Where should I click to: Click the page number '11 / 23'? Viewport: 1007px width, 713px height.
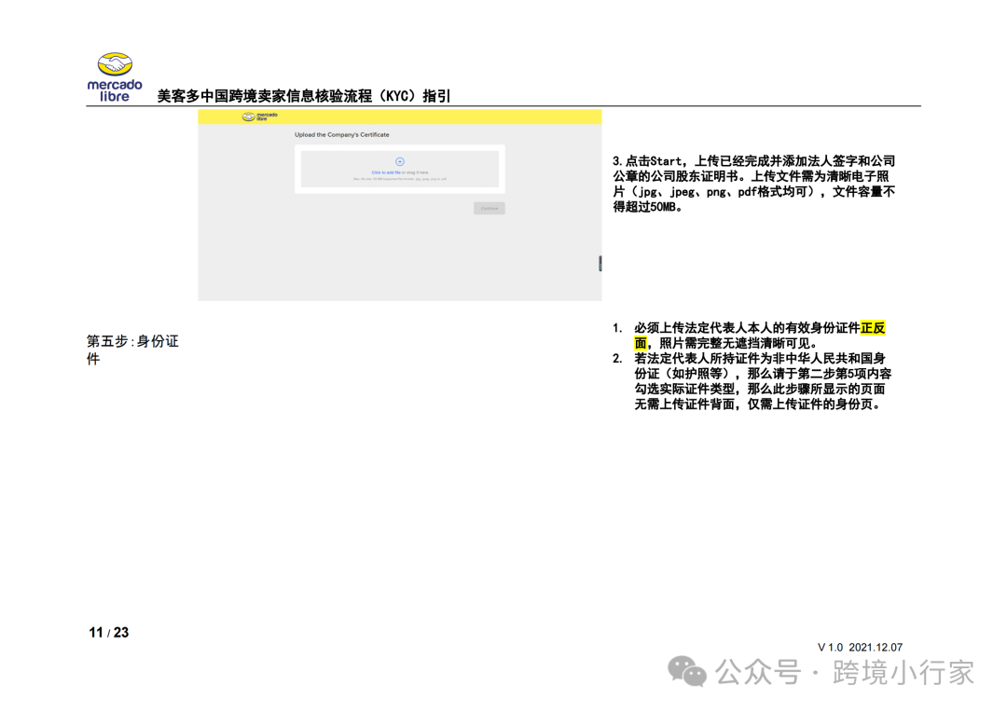pos(108,632)
